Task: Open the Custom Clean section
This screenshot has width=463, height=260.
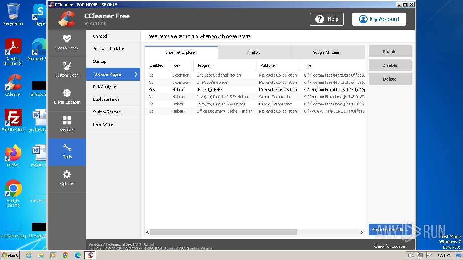Action: 67,70
